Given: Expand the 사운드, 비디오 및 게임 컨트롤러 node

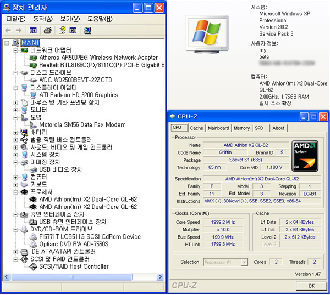Looking at the screenshot, I should tap(15, 147).
